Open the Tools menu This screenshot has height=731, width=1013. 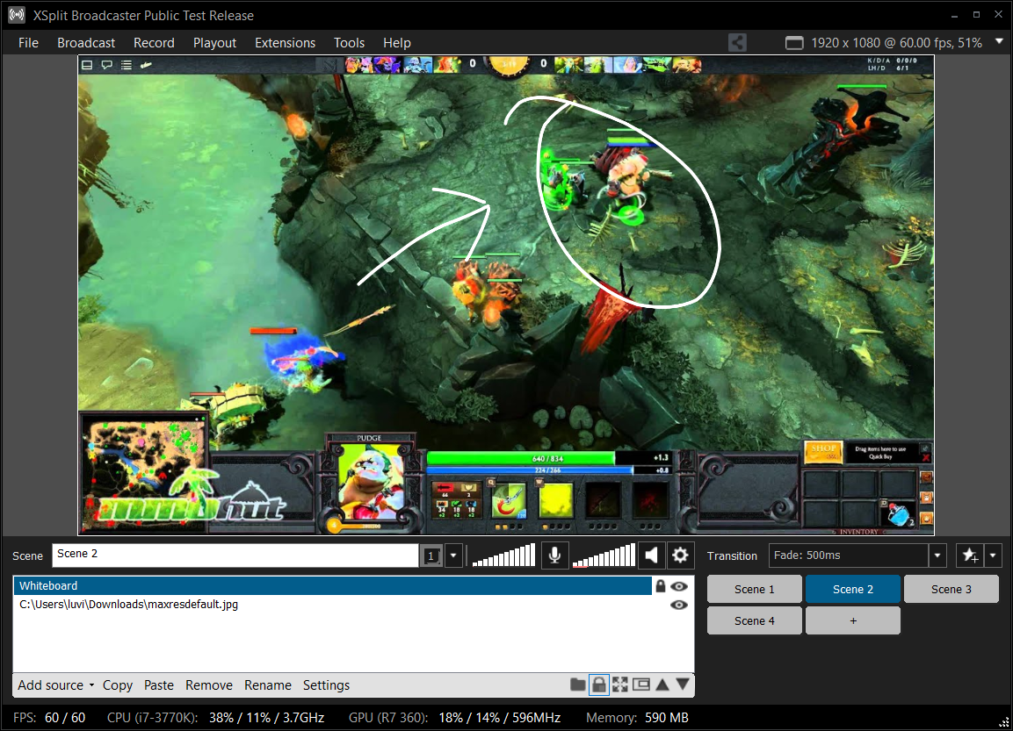[349, 43]
